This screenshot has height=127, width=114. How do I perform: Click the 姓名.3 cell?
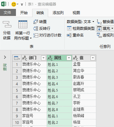(59, 77)
